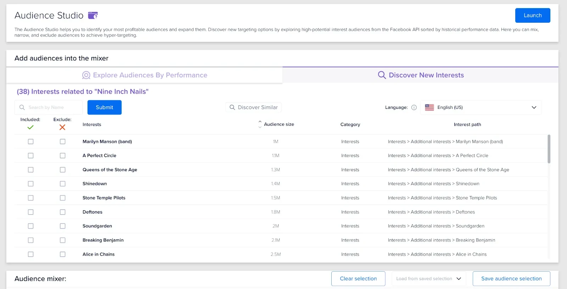Click the Category column header
The image size is (567, 289).
coord(350,124)
